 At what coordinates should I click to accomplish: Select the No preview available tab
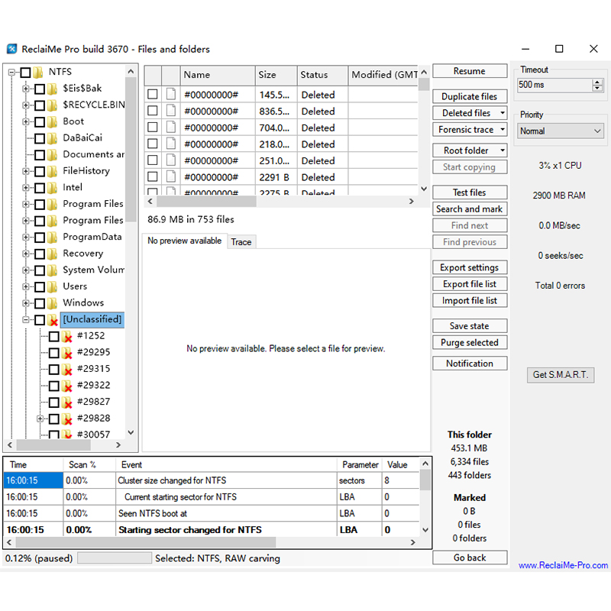[x=184, y=241]
